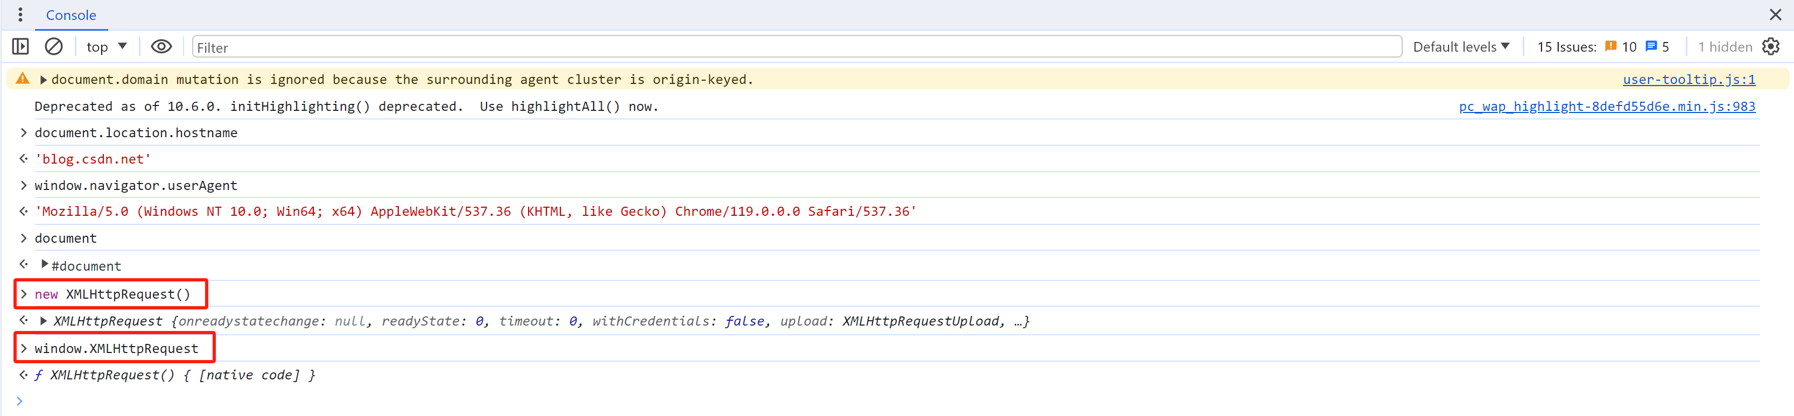Click the document command entry

[x=66, y=238]
